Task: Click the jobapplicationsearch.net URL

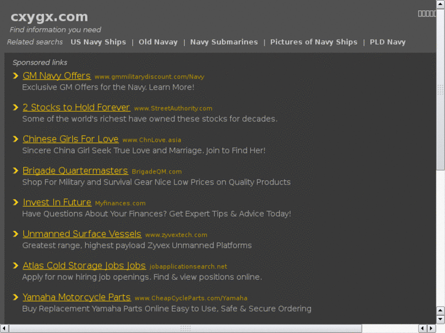Action: 188,266
